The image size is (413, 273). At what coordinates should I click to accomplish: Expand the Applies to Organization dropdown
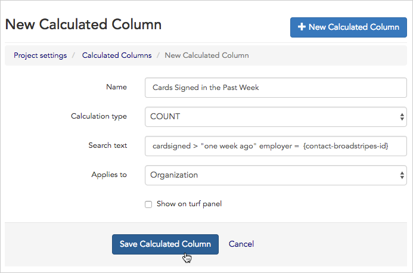[x=275, y=175]
